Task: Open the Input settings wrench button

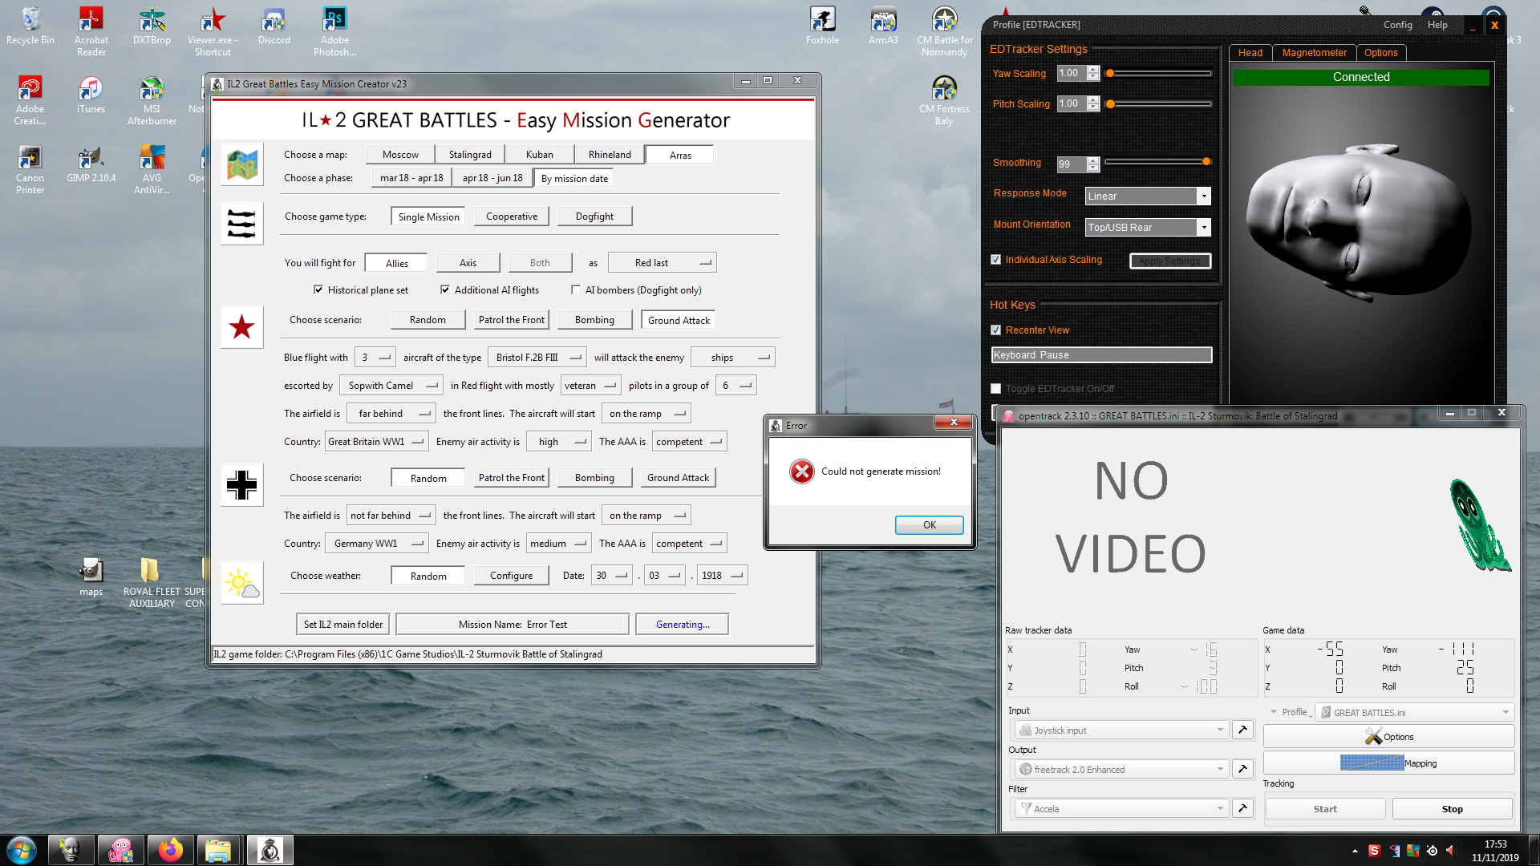Action: click(1242, 730)
